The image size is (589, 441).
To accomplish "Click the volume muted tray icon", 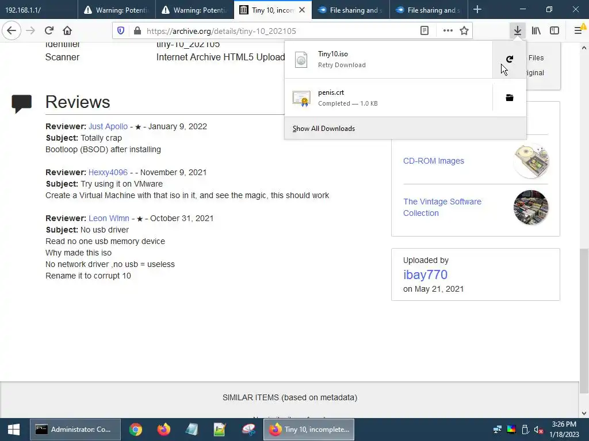I will click(x=538, y=430).
